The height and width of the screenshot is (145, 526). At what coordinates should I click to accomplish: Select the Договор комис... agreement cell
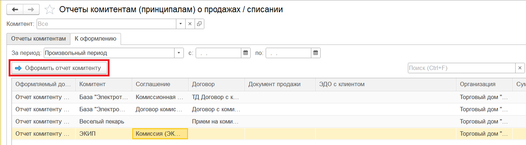point(160,109)
